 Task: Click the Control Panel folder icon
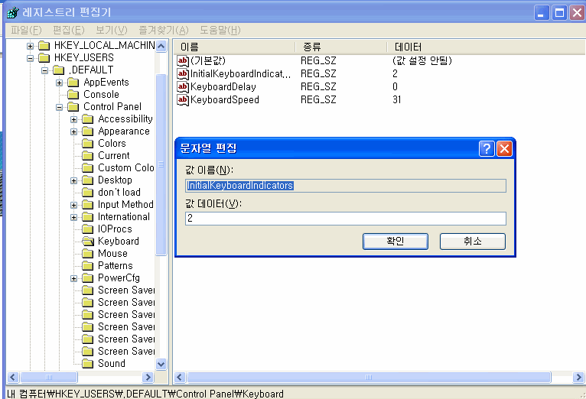pyautogui.click(x=73, y=107)
